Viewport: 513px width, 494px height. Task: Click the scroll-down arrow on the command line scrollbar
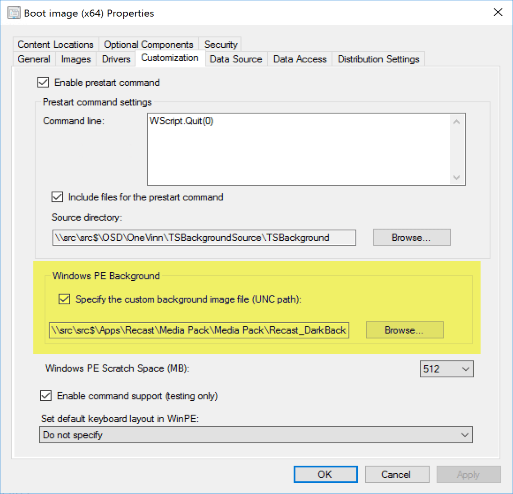coord(456,178)
